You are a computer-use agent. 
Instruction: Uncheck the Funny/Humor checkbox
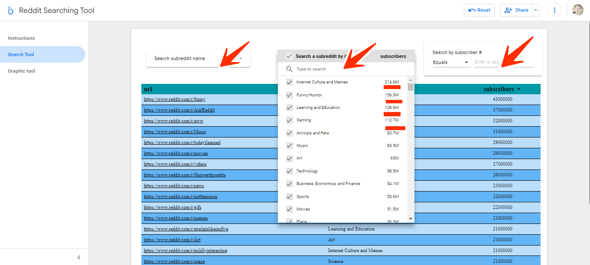coord(290,95)
